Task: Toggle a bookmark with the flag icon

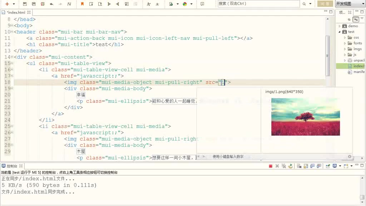Action: [81, 4]
